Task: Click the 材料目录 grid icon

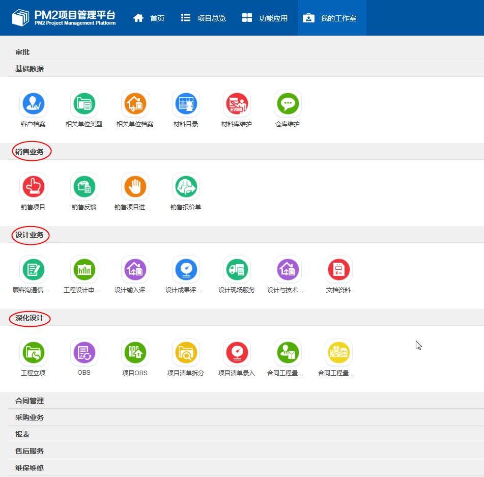Action: coord(186,104)
